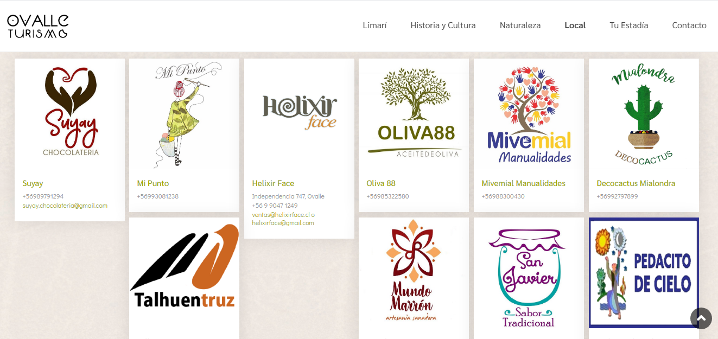718x339 pixels.
Task: Open the Suyay Chocolateria logo image
Action: pos(69,114)
